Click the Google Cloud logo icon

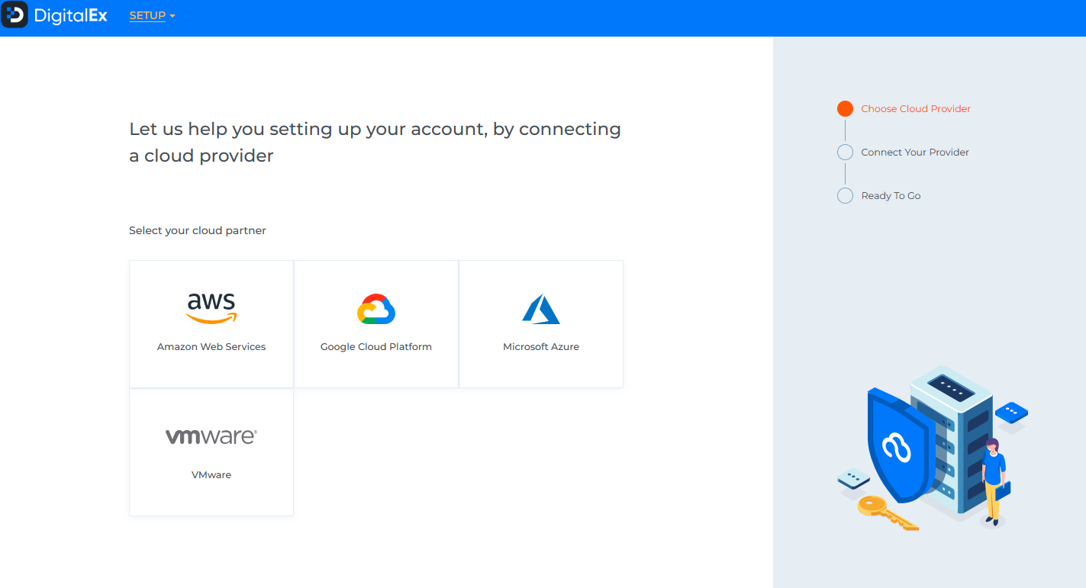tap(376, 309)
